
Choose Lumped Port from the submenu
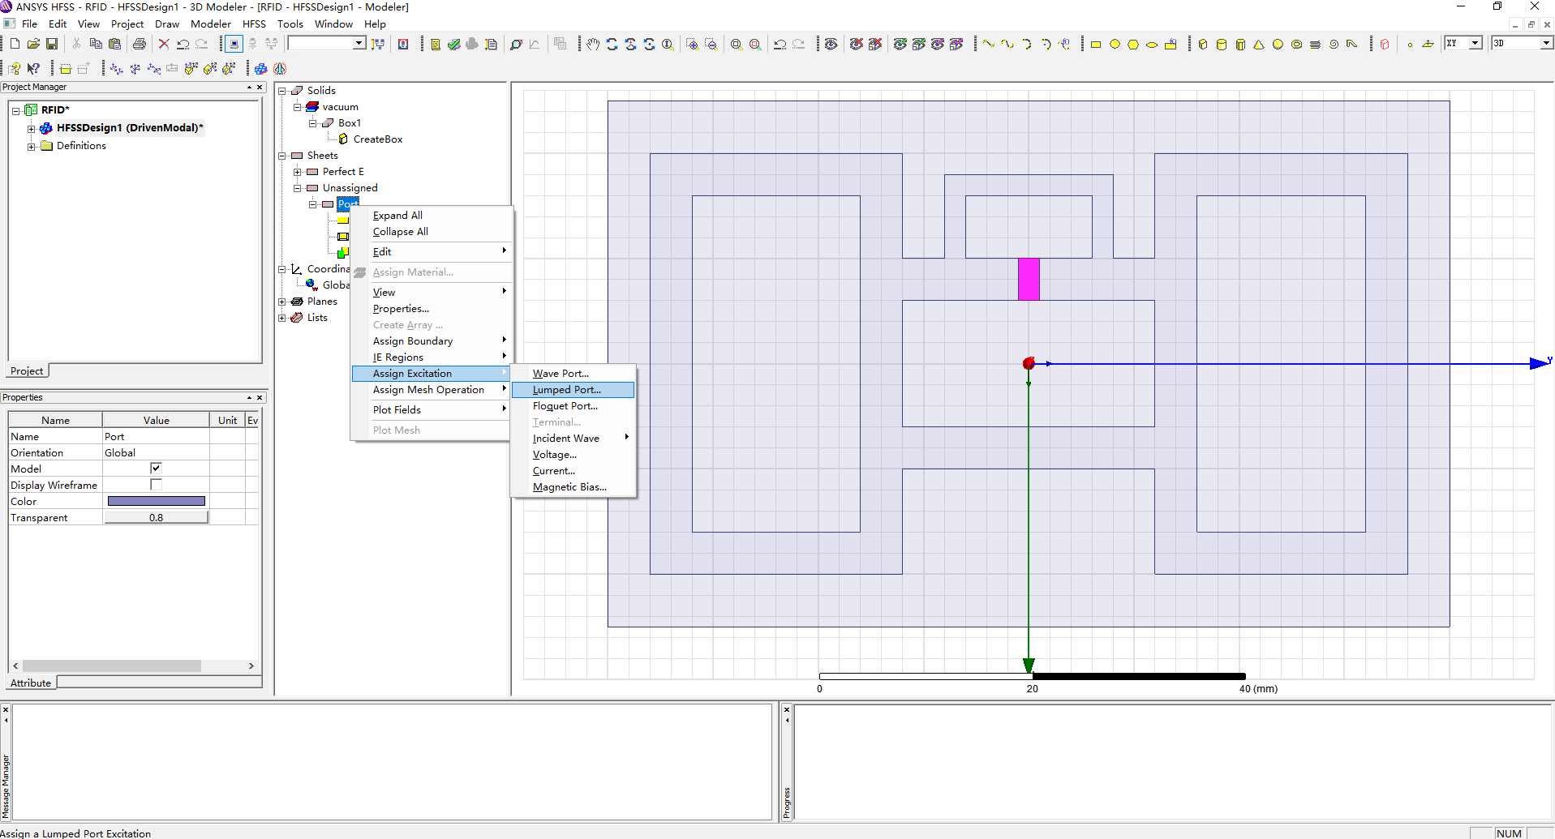(x=566, y=390)
